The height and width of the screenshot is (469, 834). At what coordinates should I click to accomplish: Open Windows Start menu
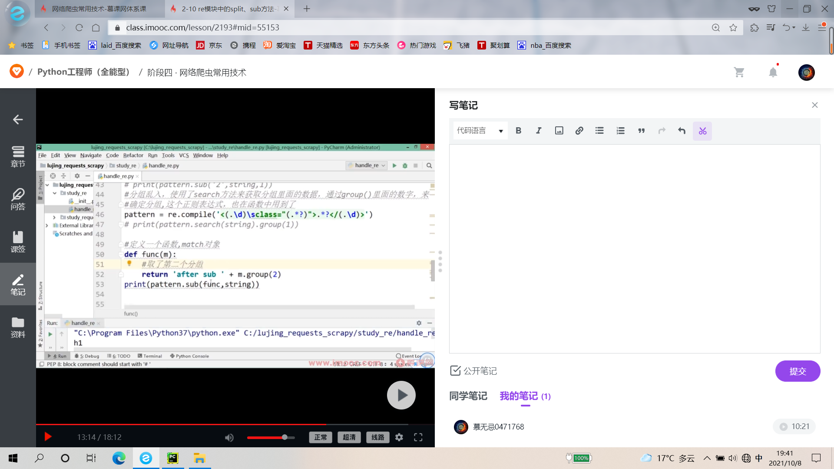coord(13,458)
